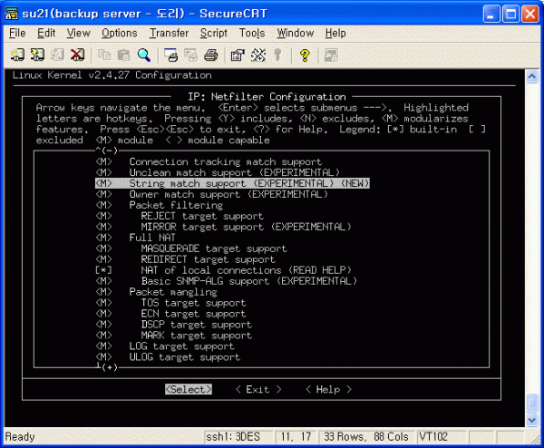Screen dimensions: 544x448
Task: Click 'REDIRECT target support' row
Action: coord(209,259)
